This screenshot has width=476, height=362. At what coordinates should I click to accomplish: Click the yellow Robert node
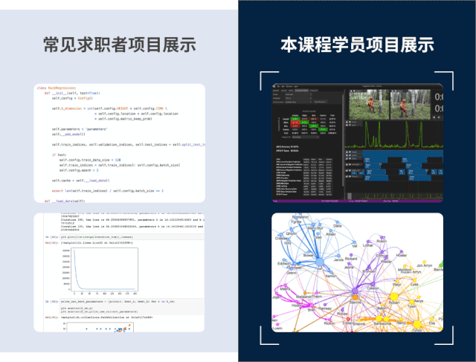[x=394, y=297]
